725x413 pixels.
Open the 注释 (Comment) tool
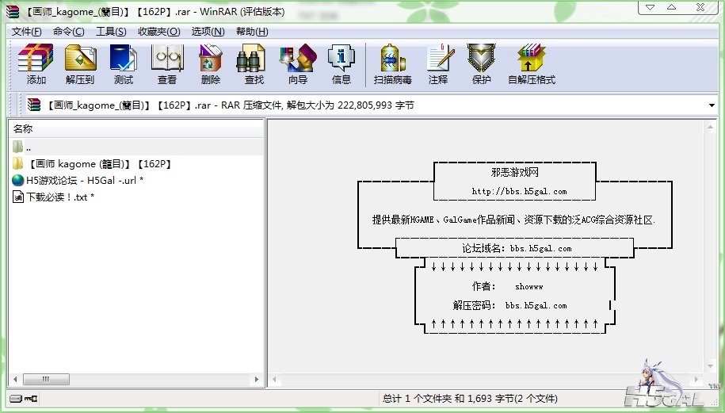(x=438, y=64)
